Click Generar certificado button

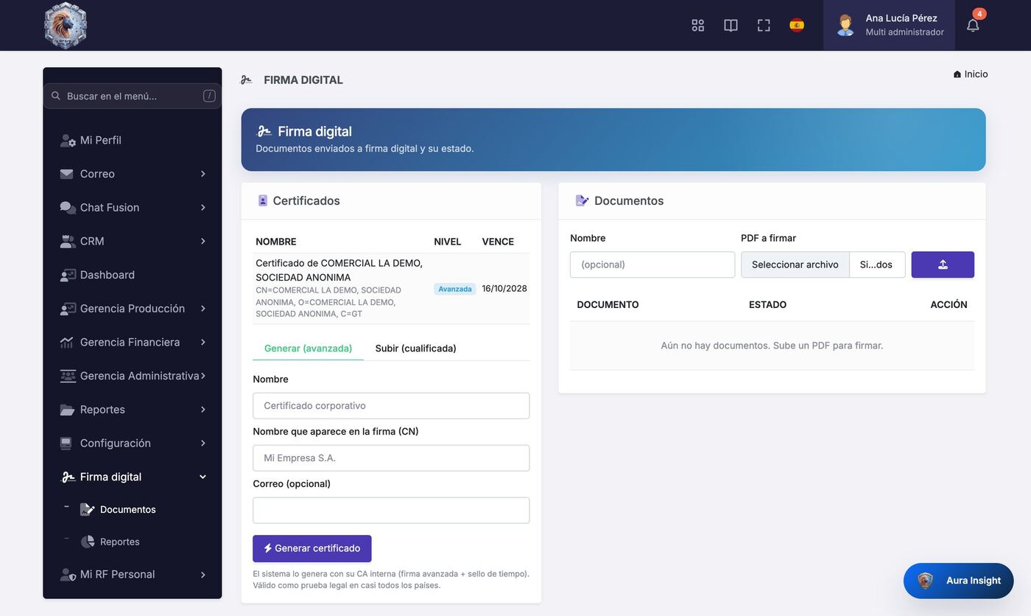[x=312, y=548]
